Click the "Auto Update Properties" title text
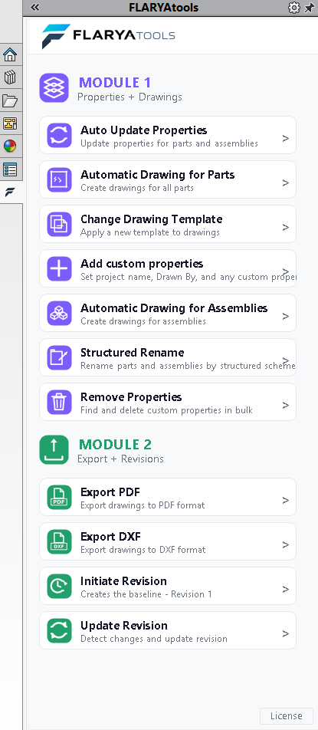Screen dimensions: 318x730 143,130
